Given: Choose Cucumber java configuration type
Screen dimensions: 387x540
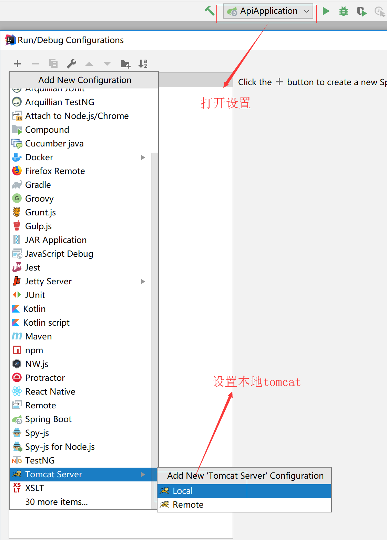Looking at the screenshot, I should point(81,143).
